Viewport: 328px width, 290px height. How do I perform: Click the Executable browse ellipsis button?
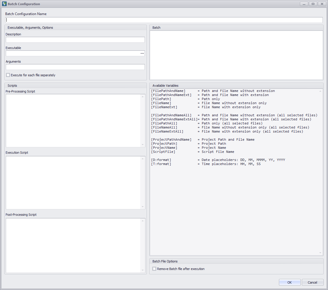(142, 53)
